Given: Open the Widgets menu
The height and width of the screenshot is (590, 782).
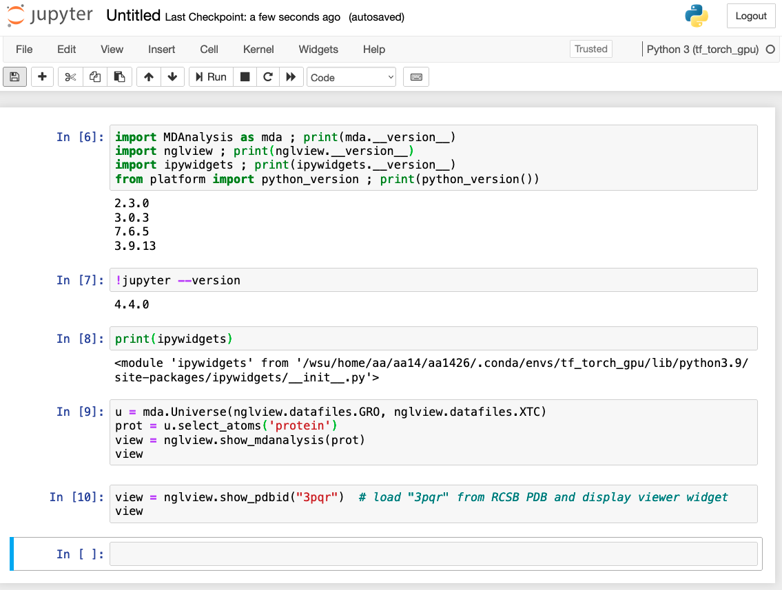Looking at the screenshot, I should (x=318, y=49).
